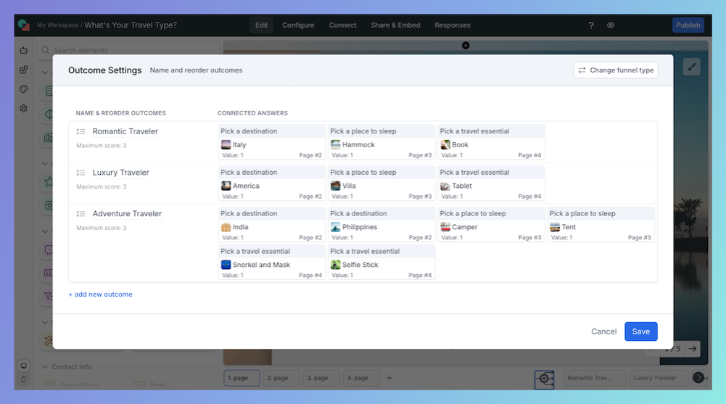Cancel the Outcome Settings dialog
Image resolution: width=726 pixels, height=404 pixels.
[603, 331]
